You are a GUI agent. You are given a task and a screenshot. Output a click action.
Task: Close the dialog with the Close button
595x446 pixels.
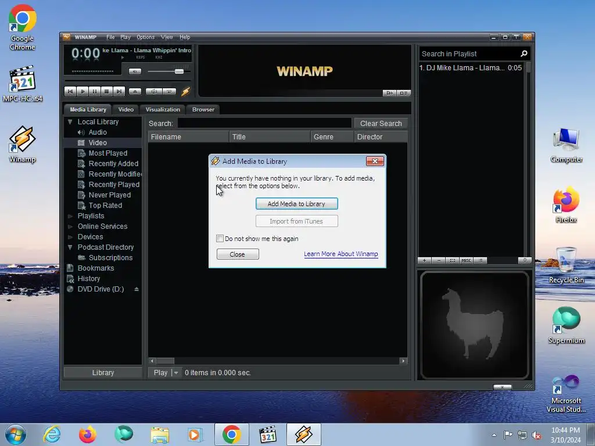tap(238, 254)
